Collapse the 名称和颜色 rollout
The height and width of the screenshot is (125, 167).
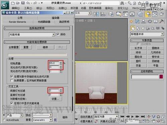tap(147, 71)
